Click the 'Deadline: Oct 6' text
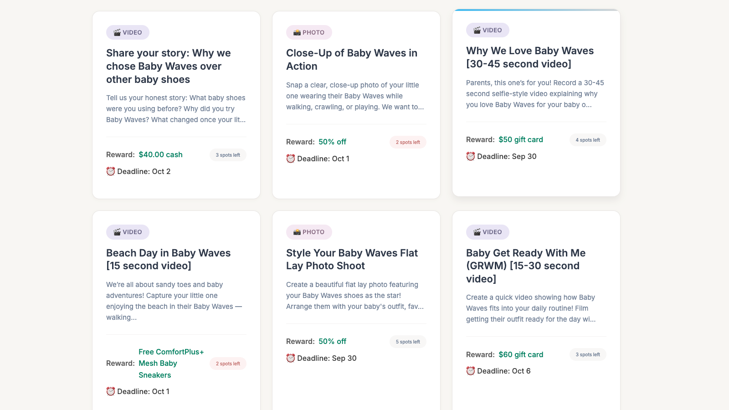729x410 pixels. click(504, 371)
